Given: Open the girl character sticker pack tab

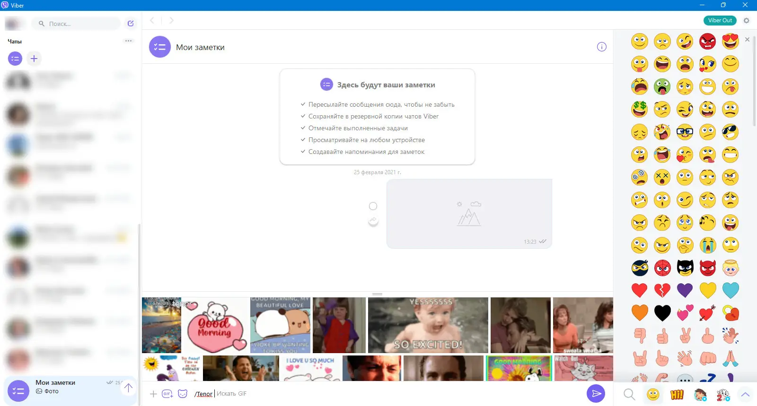Looking at the screenshot, I should coord(700,394).
